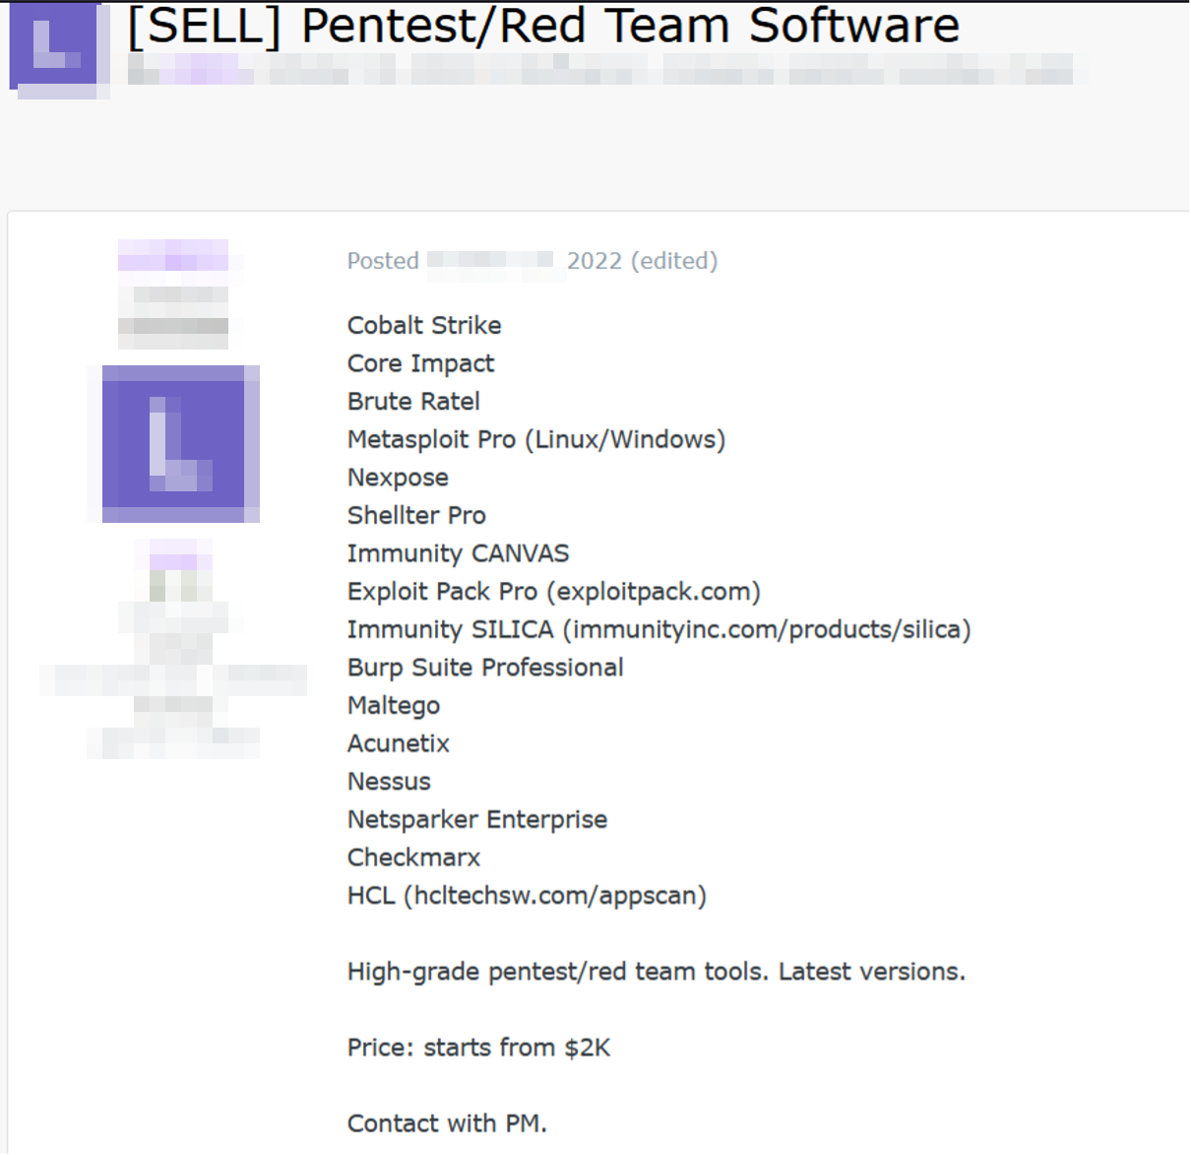Open the thread title "[SELL] Pentest/Red Team Software"
1191x1155 pixels.
pos(543,26)
